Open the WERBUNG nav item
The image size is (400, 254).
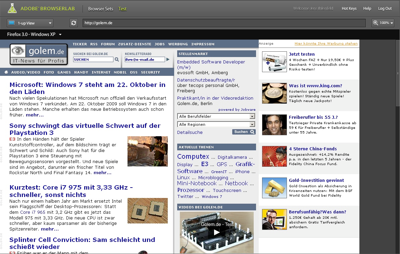point(178,44)
